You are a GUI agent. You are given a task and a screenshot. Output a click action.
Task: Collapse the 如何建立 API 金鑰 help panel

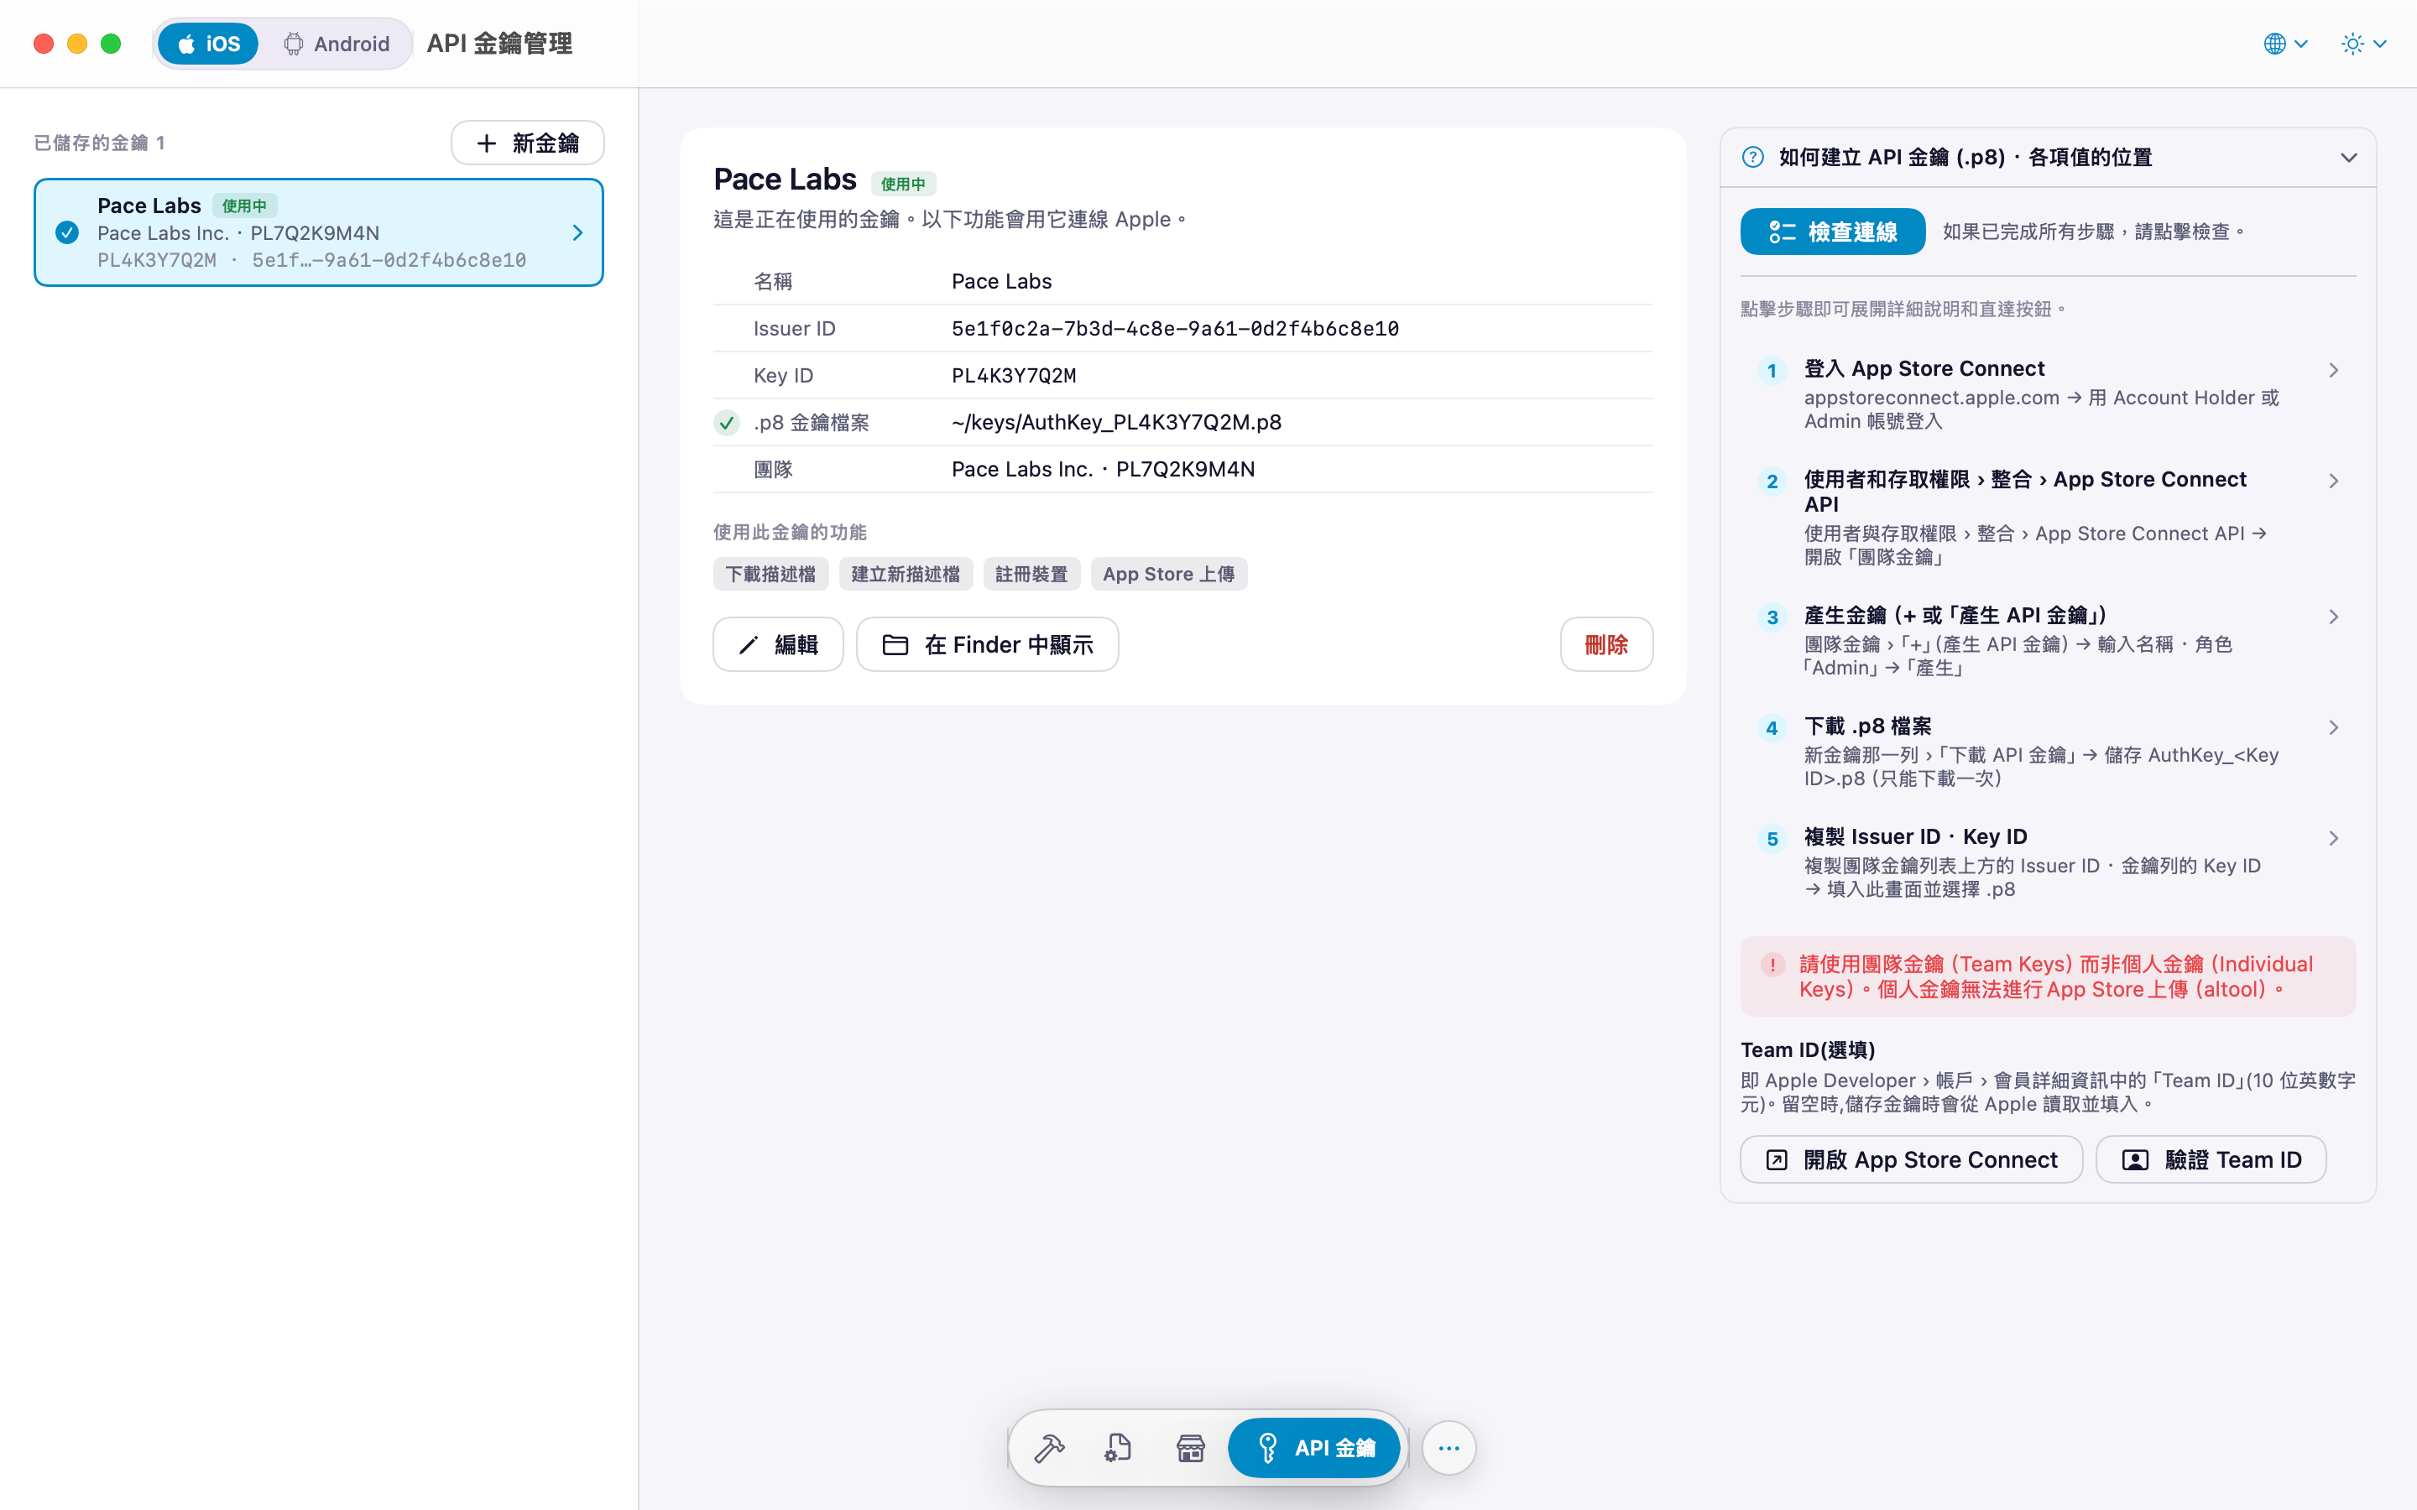(2348, 158)
